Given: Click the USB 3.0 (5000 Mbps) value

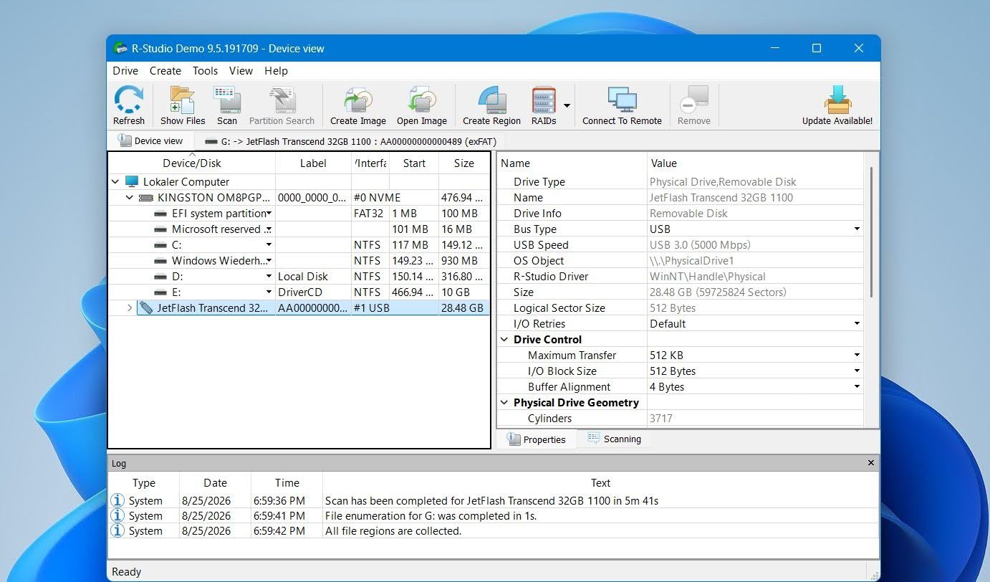Looking at the screenshot, I should (x=700, y=245).
